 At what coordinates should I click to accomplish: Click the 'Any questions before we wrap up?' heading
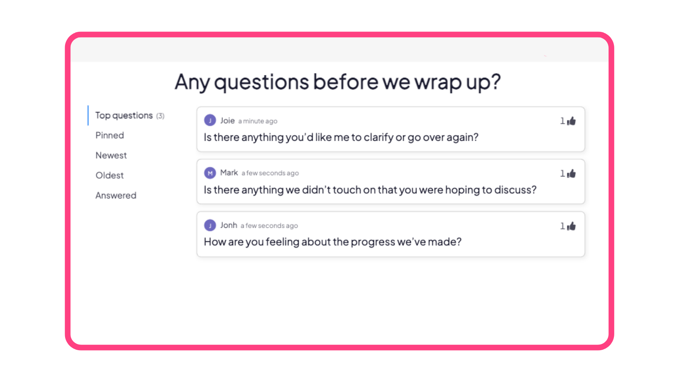tap(337, 82)
